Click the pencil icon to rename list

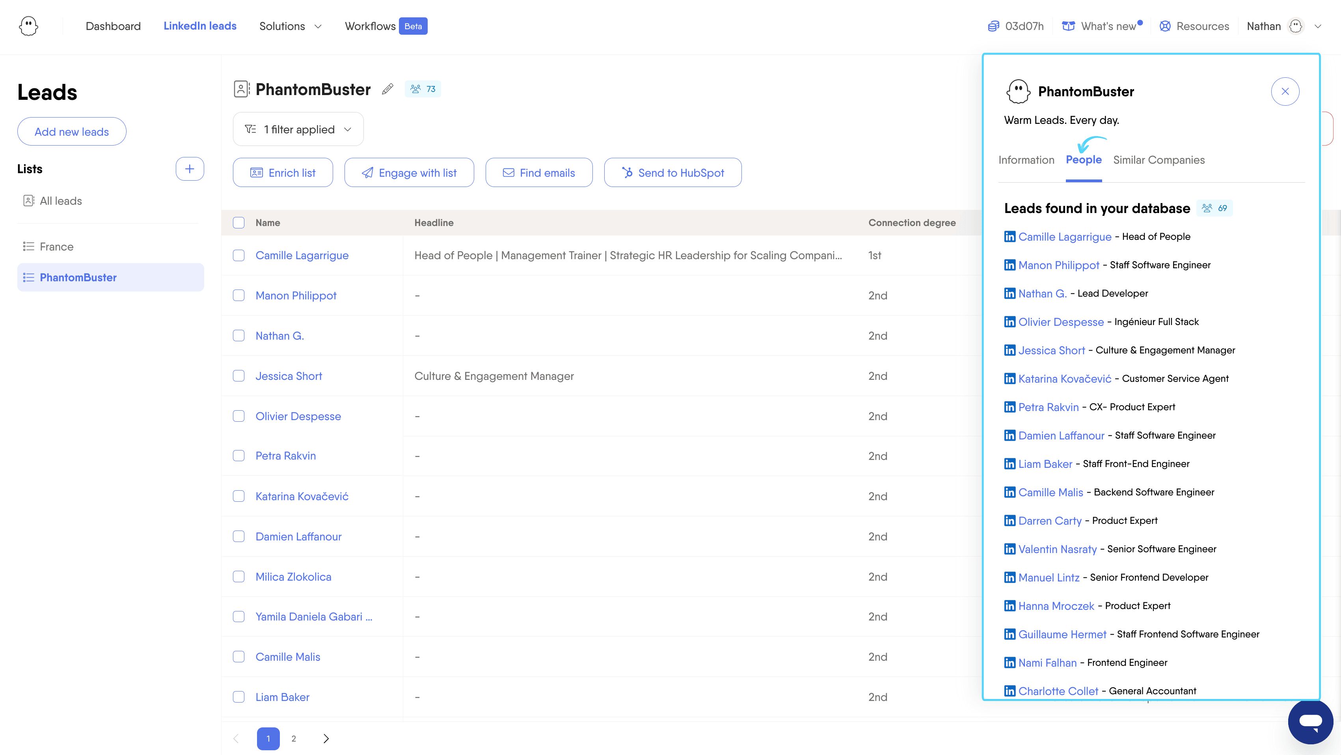(x=387, y=89)
